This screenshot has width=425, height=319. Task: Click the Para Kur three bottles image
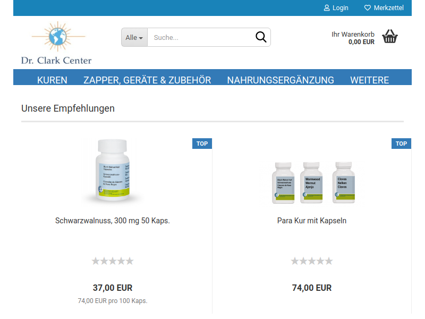coord(313,182)
